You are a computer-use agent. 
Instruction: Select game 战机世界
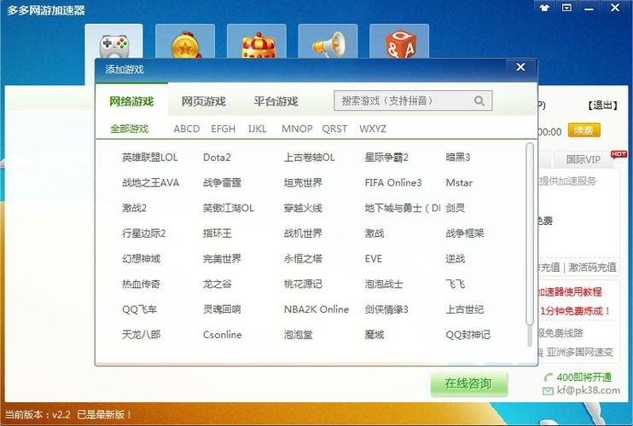303,233
